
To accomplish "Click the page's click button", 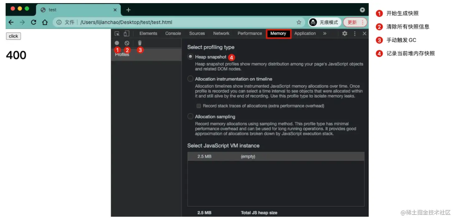I will click(13, 36).
